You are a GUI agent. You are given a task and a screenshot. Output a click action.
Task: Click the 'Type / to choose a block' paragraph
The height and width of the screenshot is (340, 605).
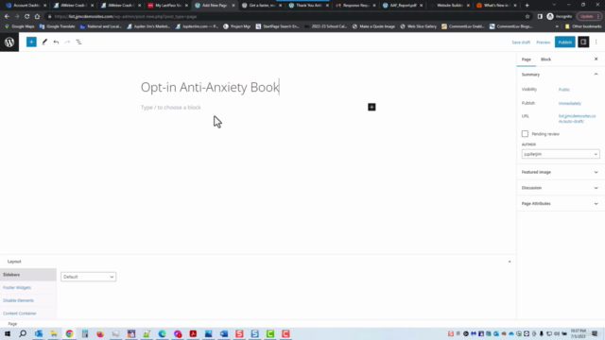point(171,108)
